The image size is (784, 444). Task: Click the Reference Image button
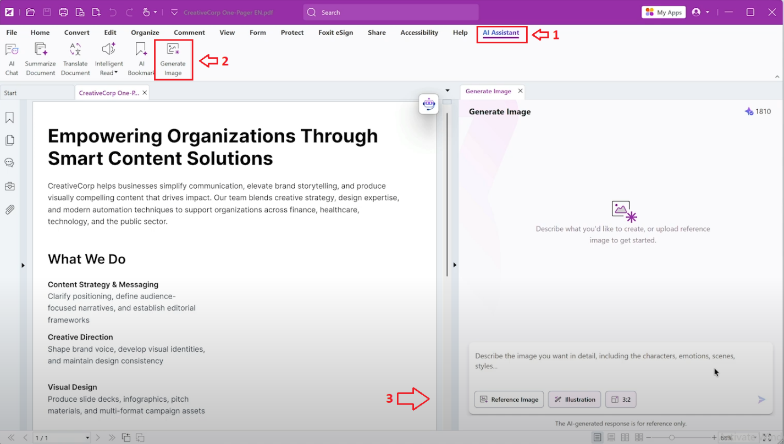tap(509, 400)
